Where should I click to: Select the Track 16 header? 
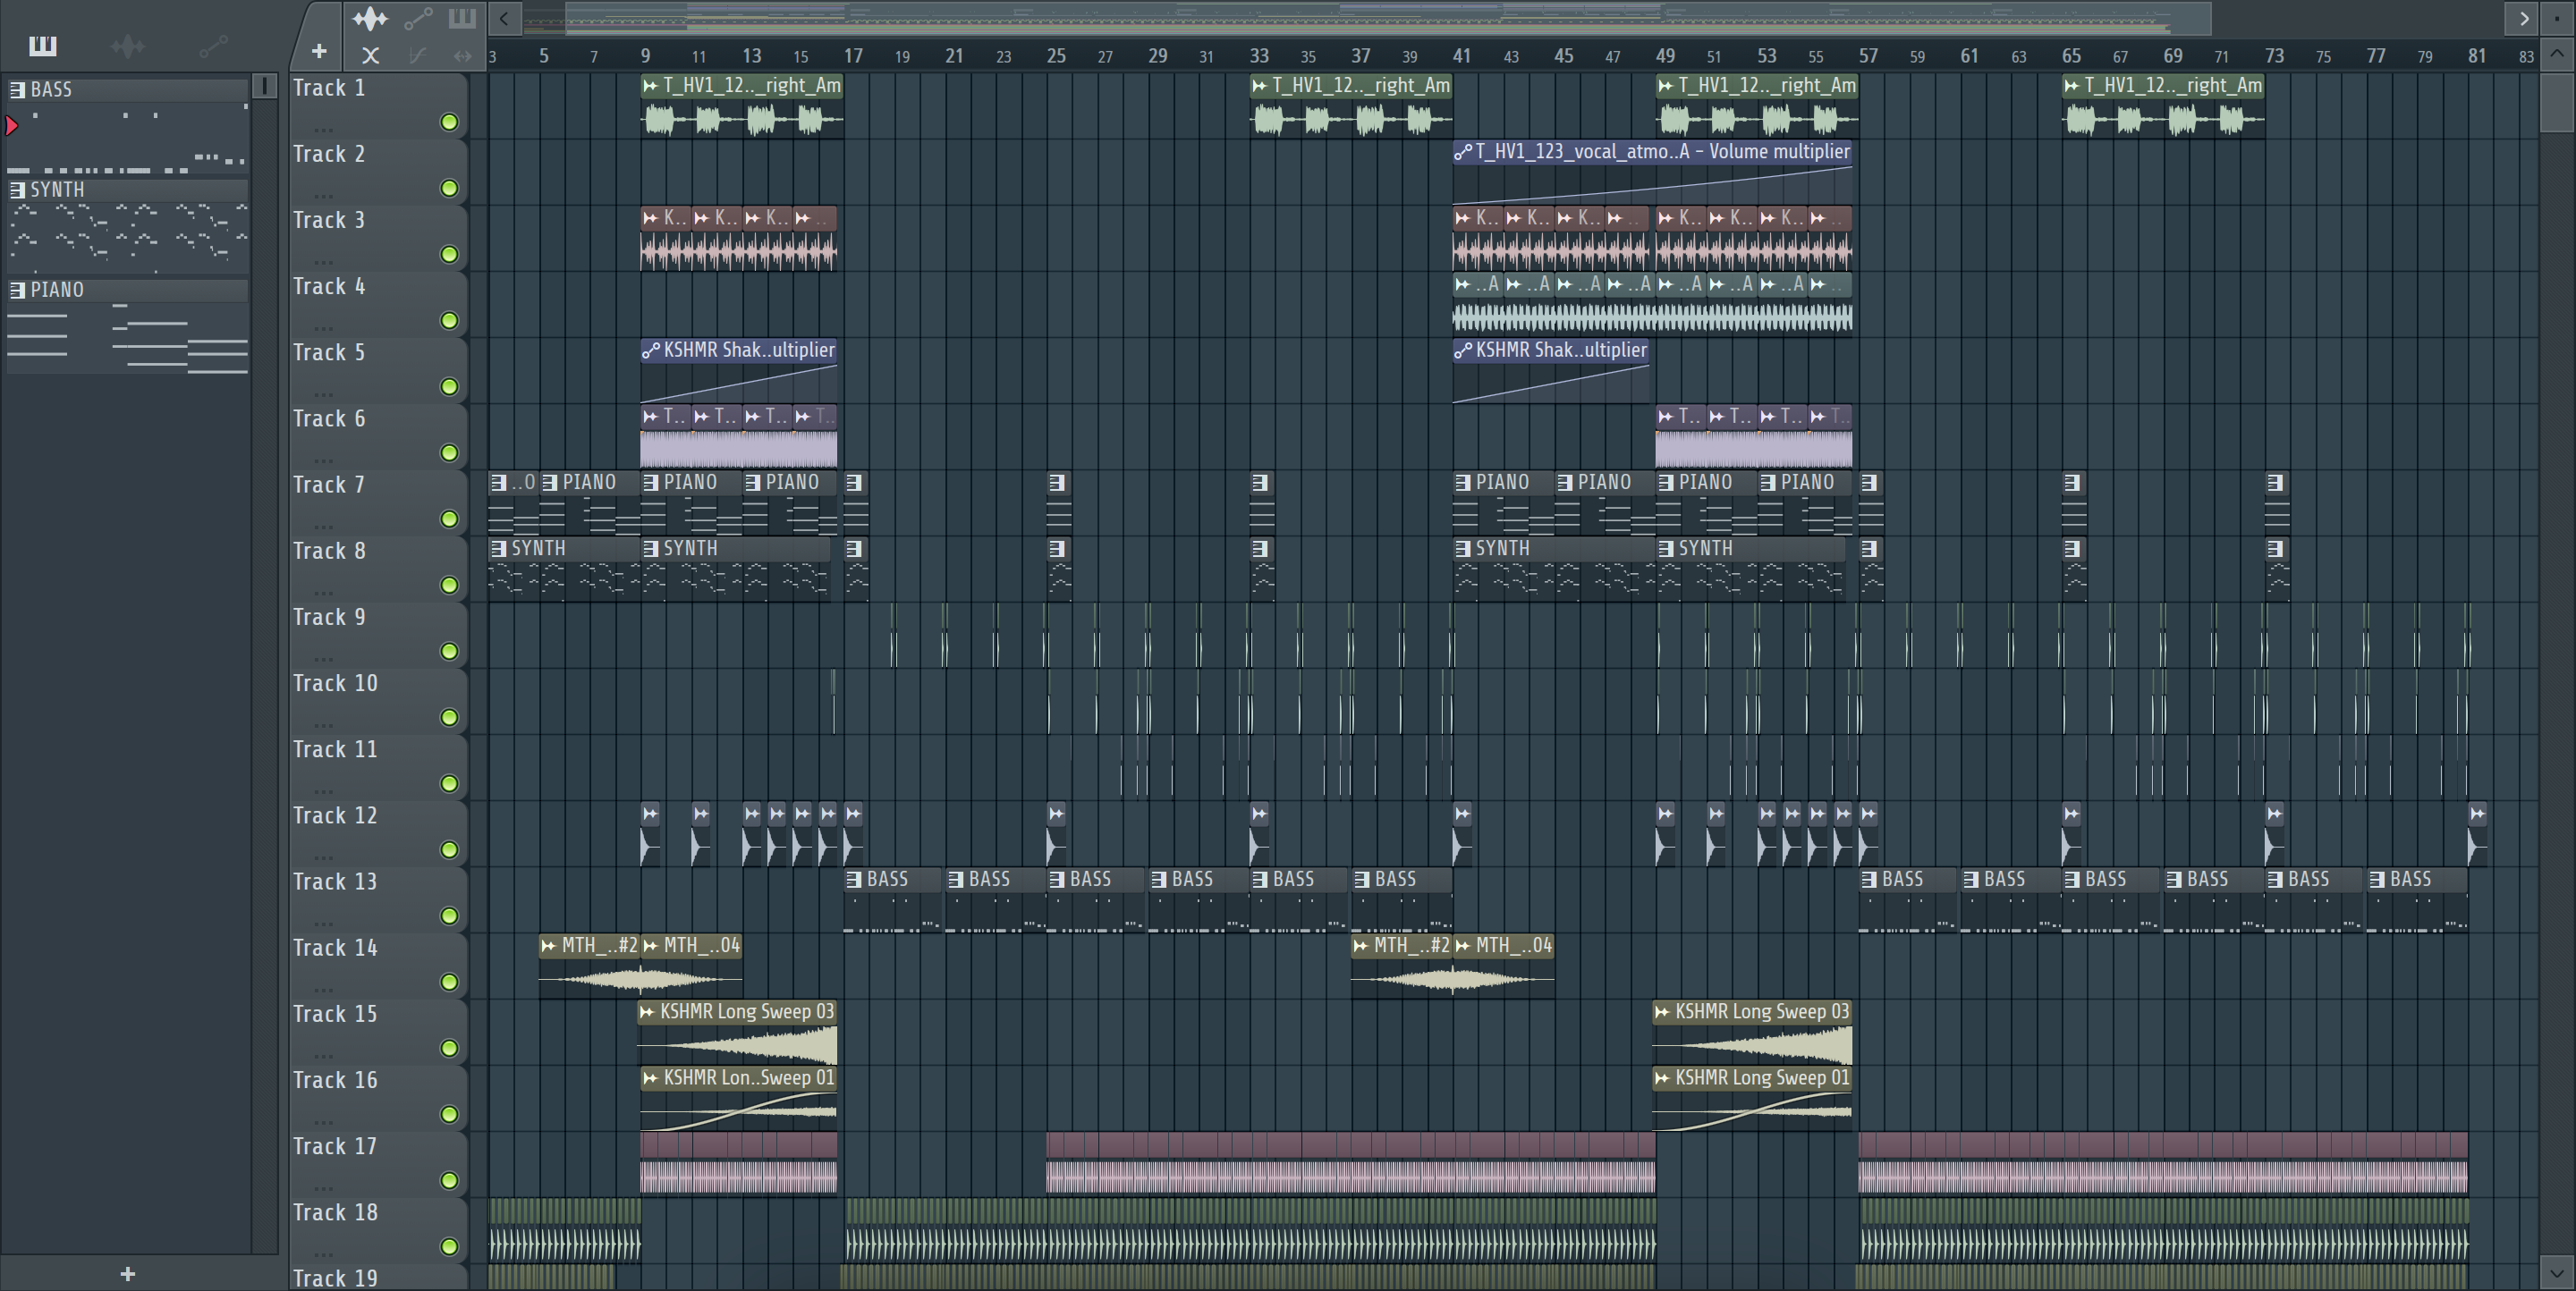click(378, 1097)
